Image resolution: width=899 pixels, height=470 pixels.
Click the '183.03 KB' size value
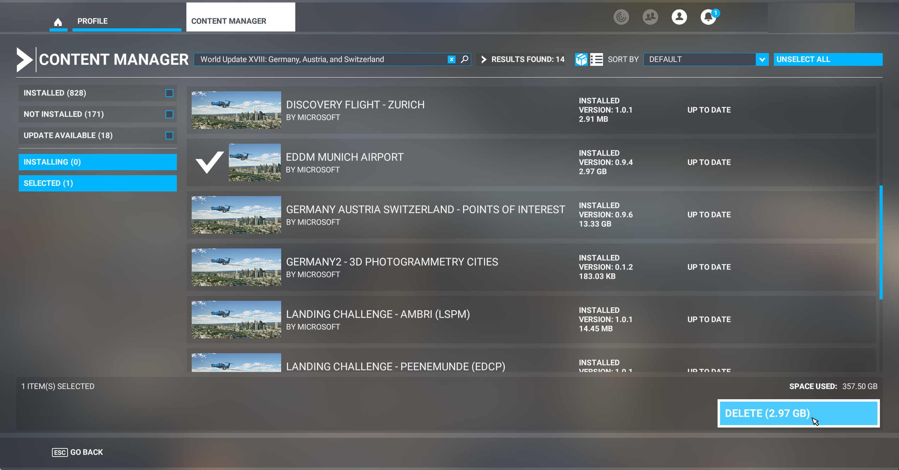(x=597, y=276)
